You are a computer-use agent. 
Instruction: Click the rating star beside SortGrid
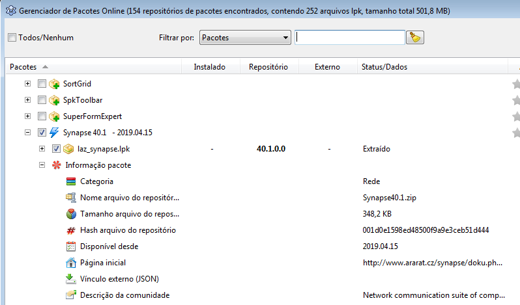[x=516, y=84]
